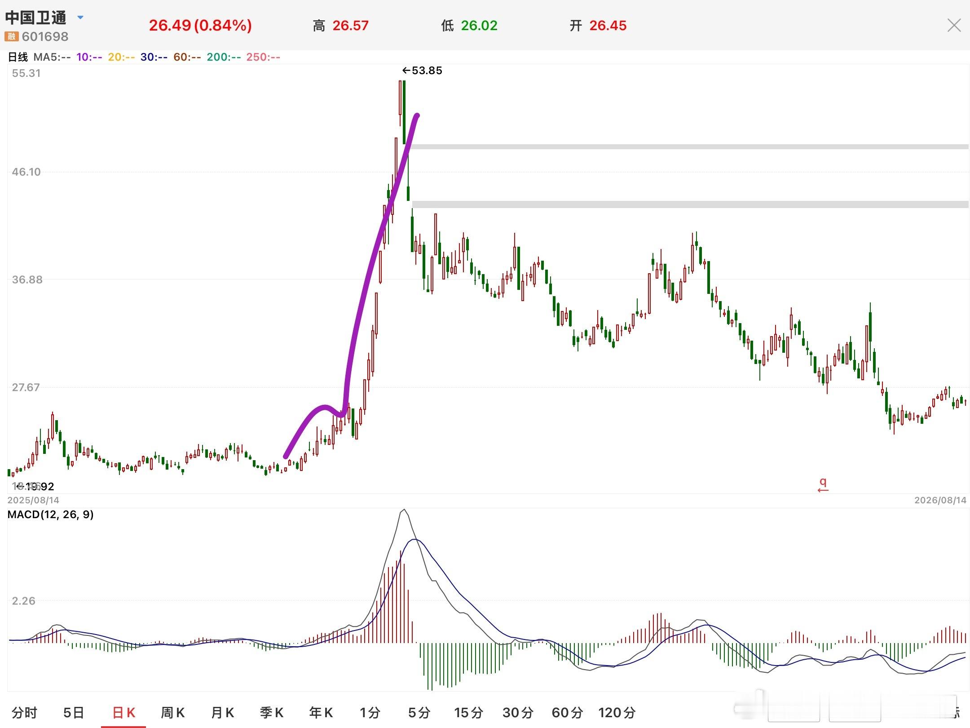This screenshot has width=970, height=728.
Task: Click the stock name 中国卫通
Action: (36, 18)
